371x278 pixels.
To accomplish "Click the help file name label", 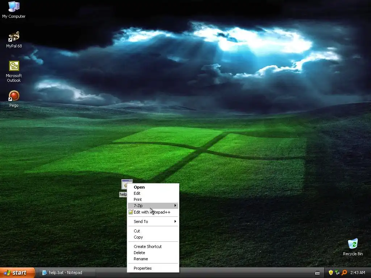I will coord(123,194).
